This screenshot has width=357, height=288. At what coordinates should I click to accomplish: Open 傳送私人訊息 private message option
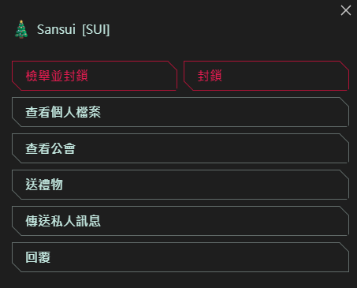pos(180,221)
